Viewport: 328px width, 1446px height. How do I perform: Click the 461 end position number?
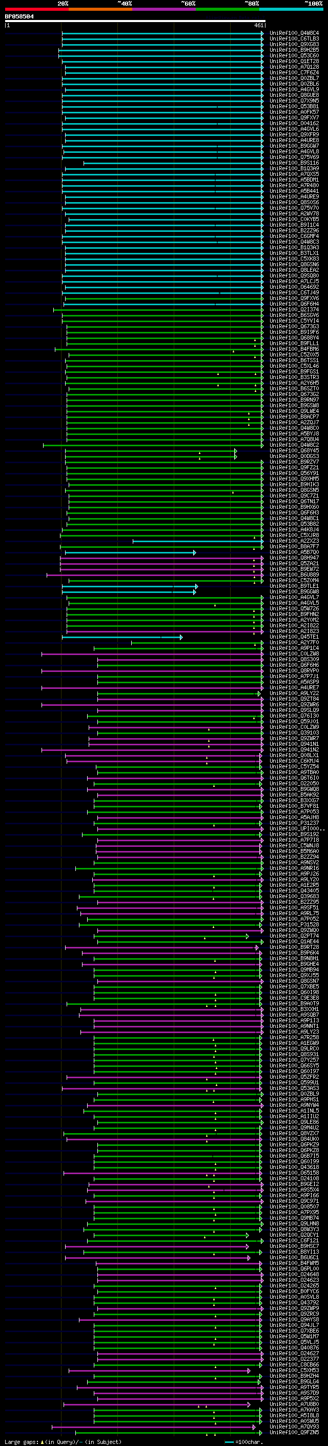(x=258, y=25)
